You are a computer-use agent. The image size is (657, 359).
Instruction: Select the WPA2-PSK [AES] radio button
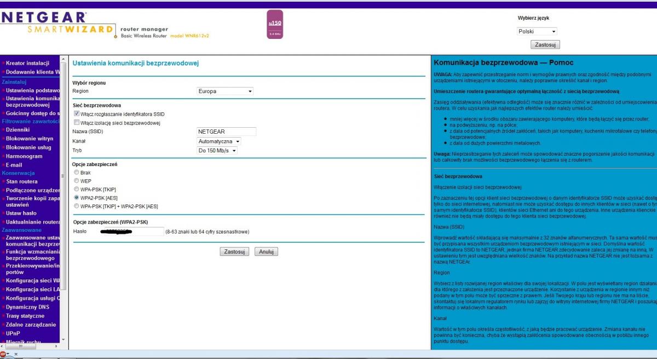point(77,197)
